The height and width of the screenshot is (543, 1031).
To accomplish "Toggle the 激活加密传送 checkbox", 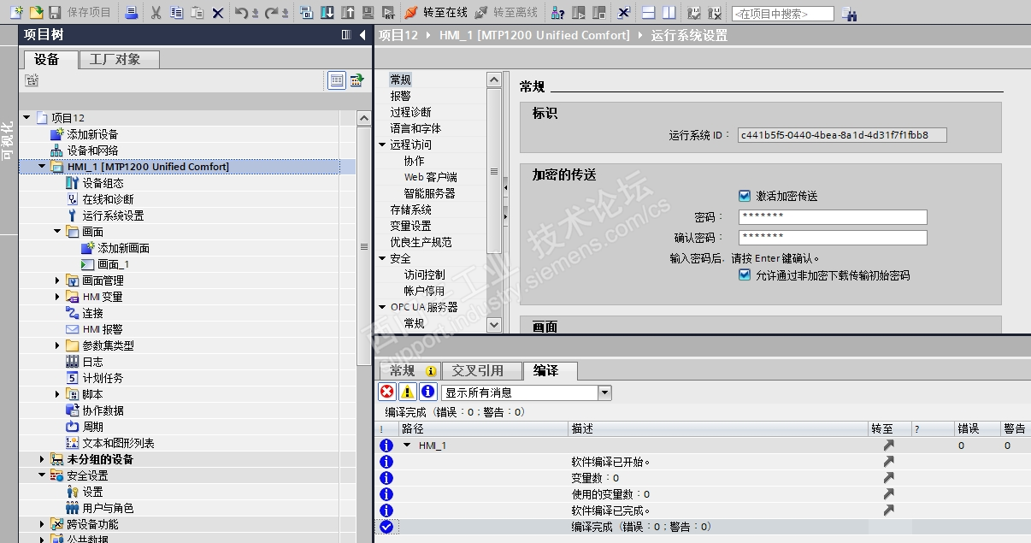I will pos(745,196).
